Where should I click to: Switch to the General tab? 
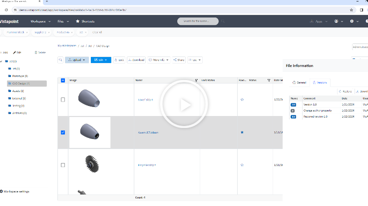(299, 82)
